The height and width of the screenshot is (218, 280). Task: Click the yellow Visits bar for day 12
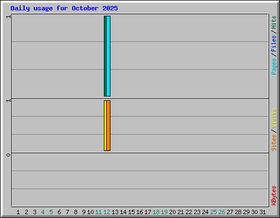tap(105, 125)
